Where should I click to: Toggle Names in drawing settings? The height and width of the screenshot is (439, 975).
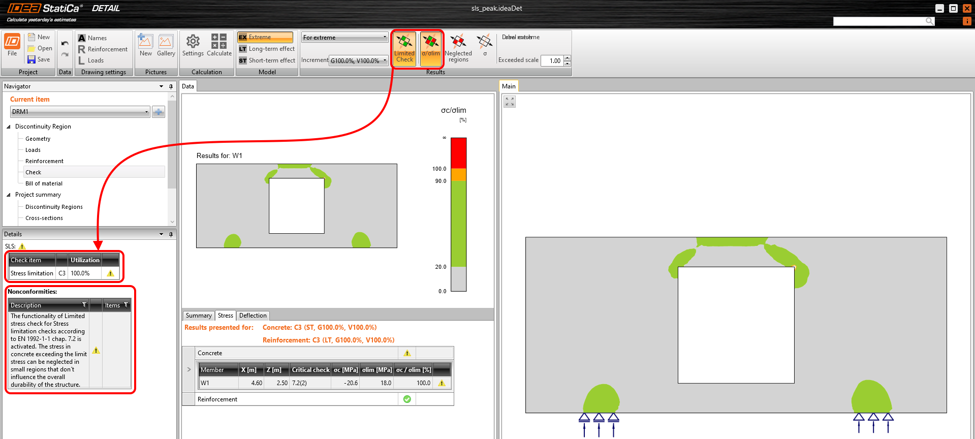(x=92, y=38)
